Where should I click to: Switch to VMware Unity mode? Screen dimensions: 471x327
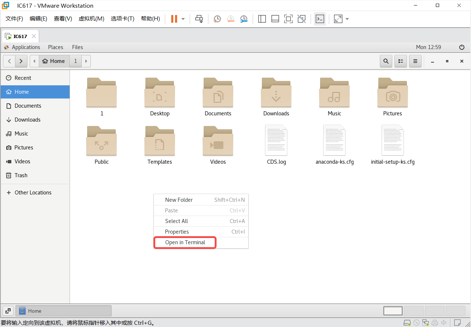click(301, 19)
